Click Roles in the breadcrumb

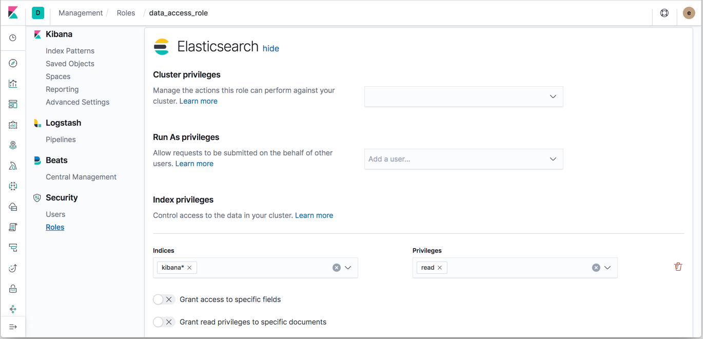point(126,13)
